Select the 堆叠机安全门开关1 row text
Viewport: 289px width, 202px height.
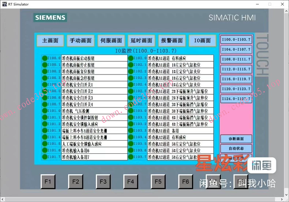78,85
